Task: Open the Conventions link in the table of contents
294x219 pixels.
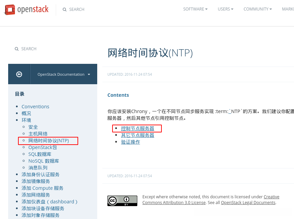Action: pos(35,107)
